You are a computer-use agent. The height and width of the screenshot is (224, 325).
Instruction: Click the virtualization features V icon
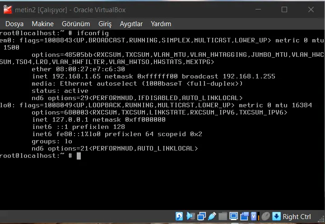click(x=255, y=216)
